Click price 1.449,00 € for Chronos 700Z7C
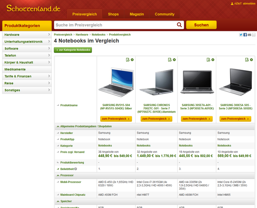Image resolution: width=257 pixels, height=208 pixels. coord(145,156)
